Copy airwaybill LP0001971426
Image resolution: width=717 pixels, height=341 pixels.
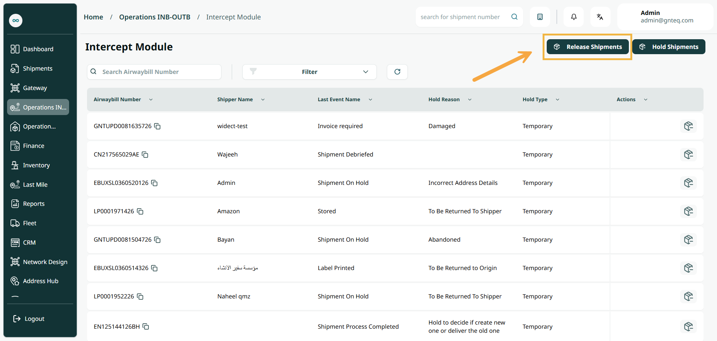140,211
